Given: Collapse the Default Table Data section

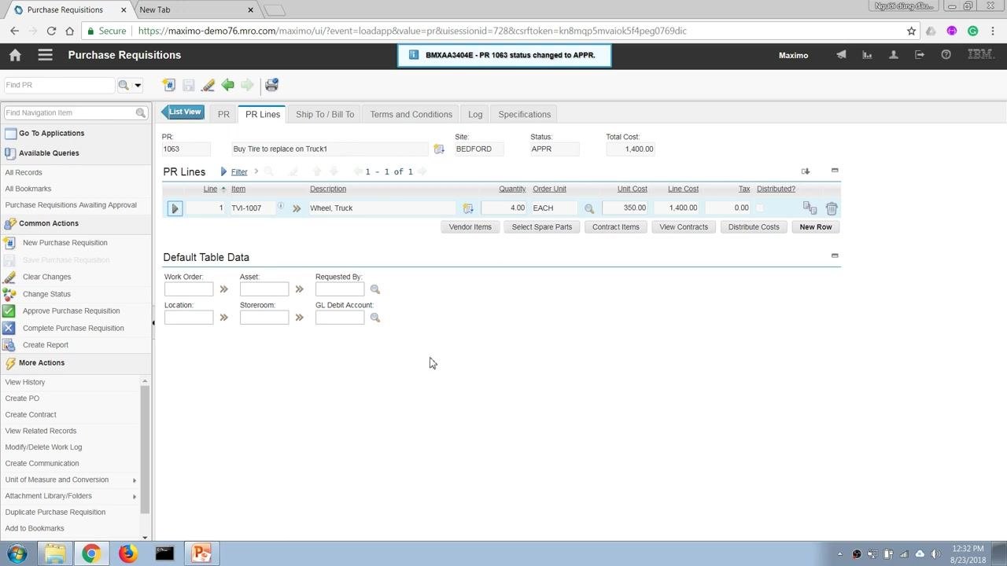Looking at the screenshot, I should pyautogui.click(x=835, y=255).
